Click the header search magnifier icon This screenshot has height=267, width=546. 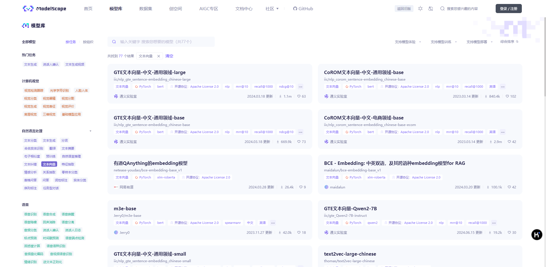pyautogui.click(x=442, y=9)
